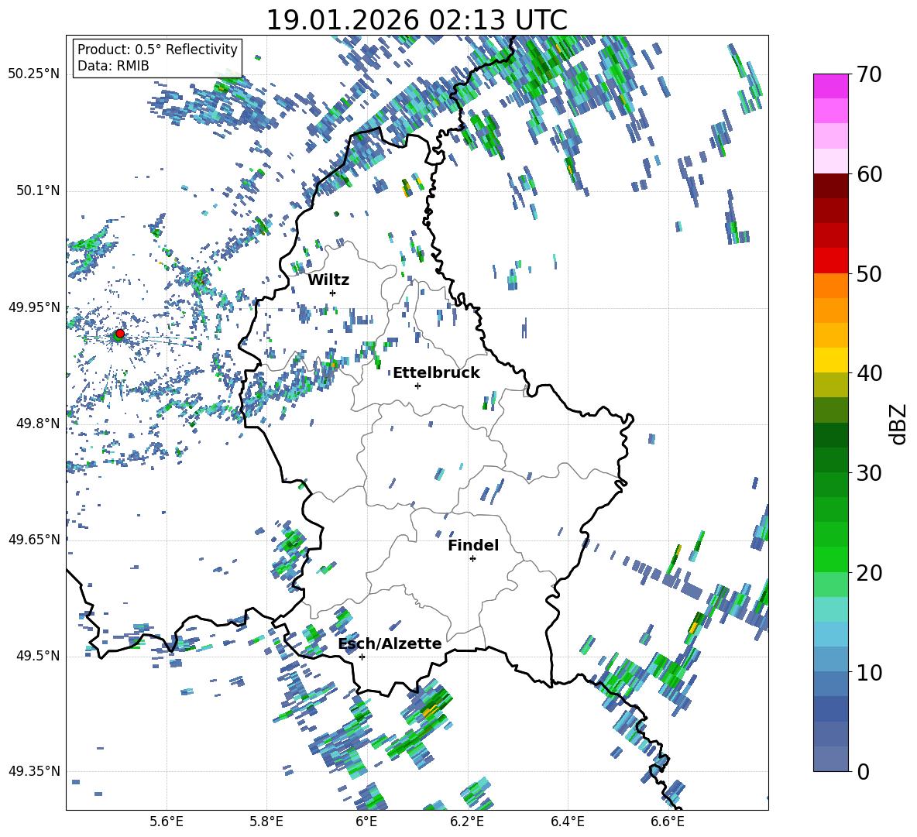Click the 6.6°E longitude label
917x837 pixels.
point(668,822)
